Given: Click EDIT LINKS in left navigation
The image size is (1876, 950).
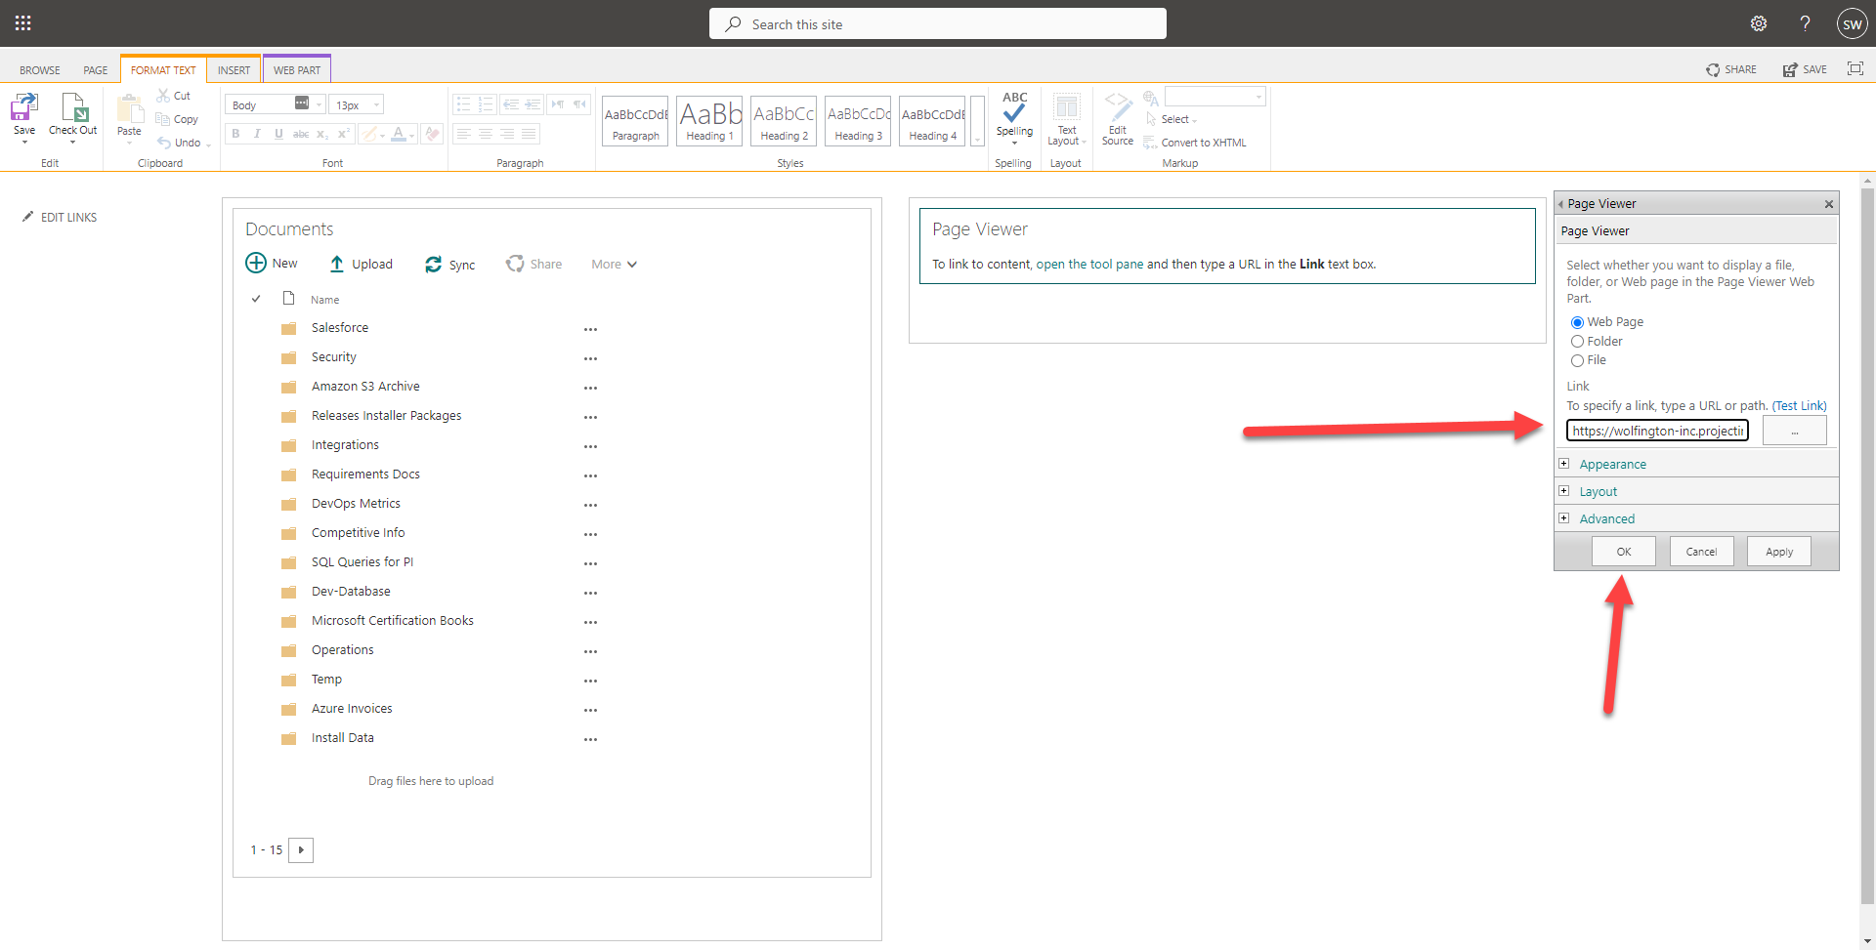Looking at the screenshot, I should tap(60, 217).
